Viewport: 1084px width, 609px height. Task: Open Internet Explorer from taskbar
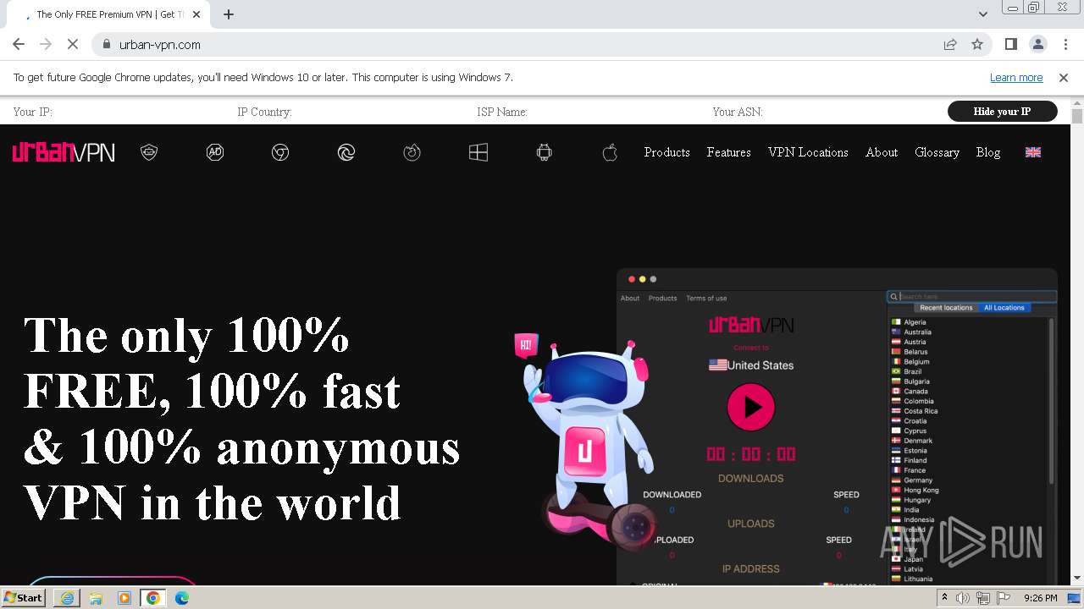point(67,598)
